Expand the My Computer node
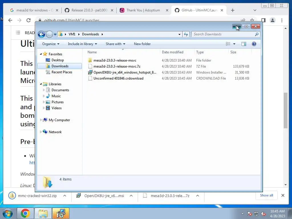The width and height of the screenshot is (292, 219). pos(41,120)
